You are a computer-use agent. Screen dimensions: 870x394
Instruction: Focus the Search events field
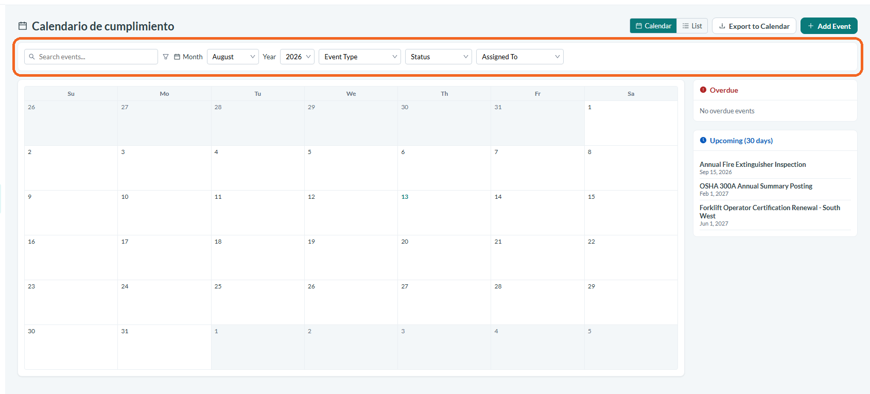(91, 57)
